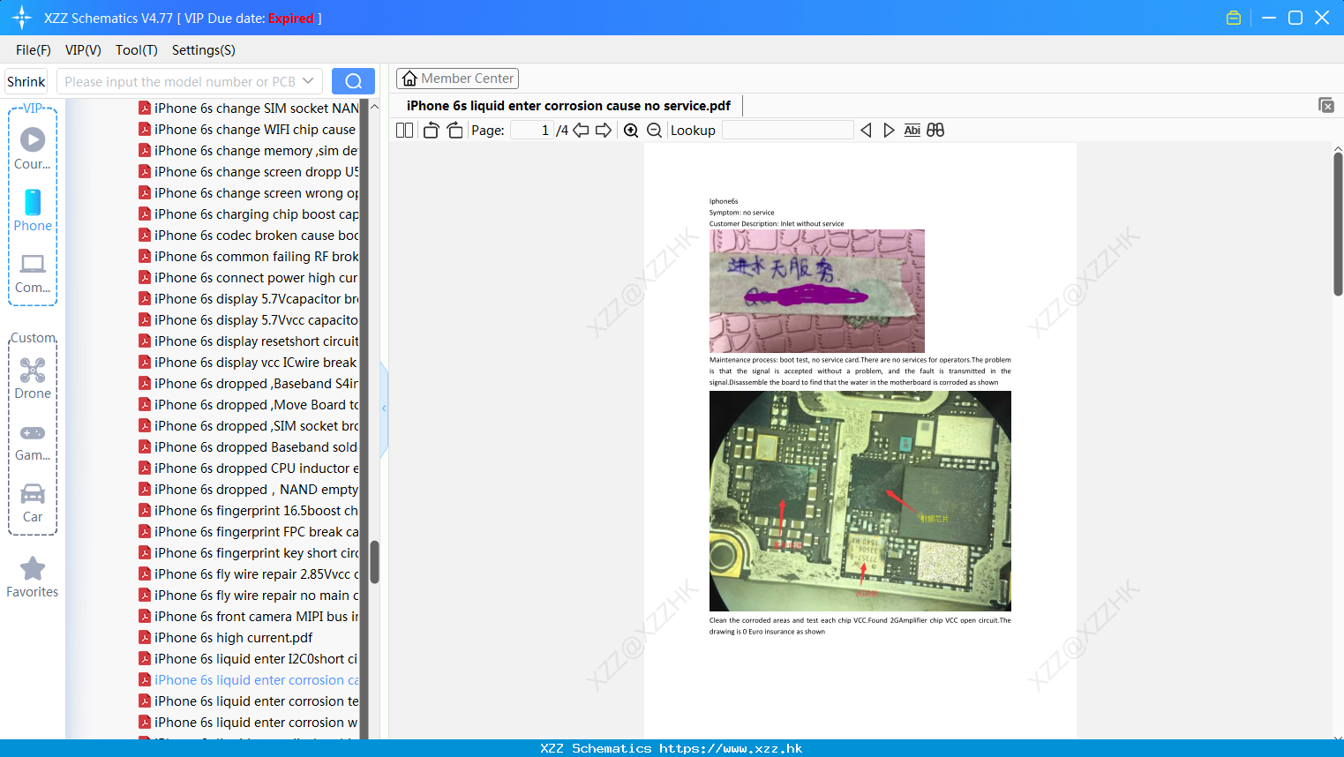1344x757 pixels.
Task: Select the corrosion cause no service tab
Action: (x=568, y=106)
